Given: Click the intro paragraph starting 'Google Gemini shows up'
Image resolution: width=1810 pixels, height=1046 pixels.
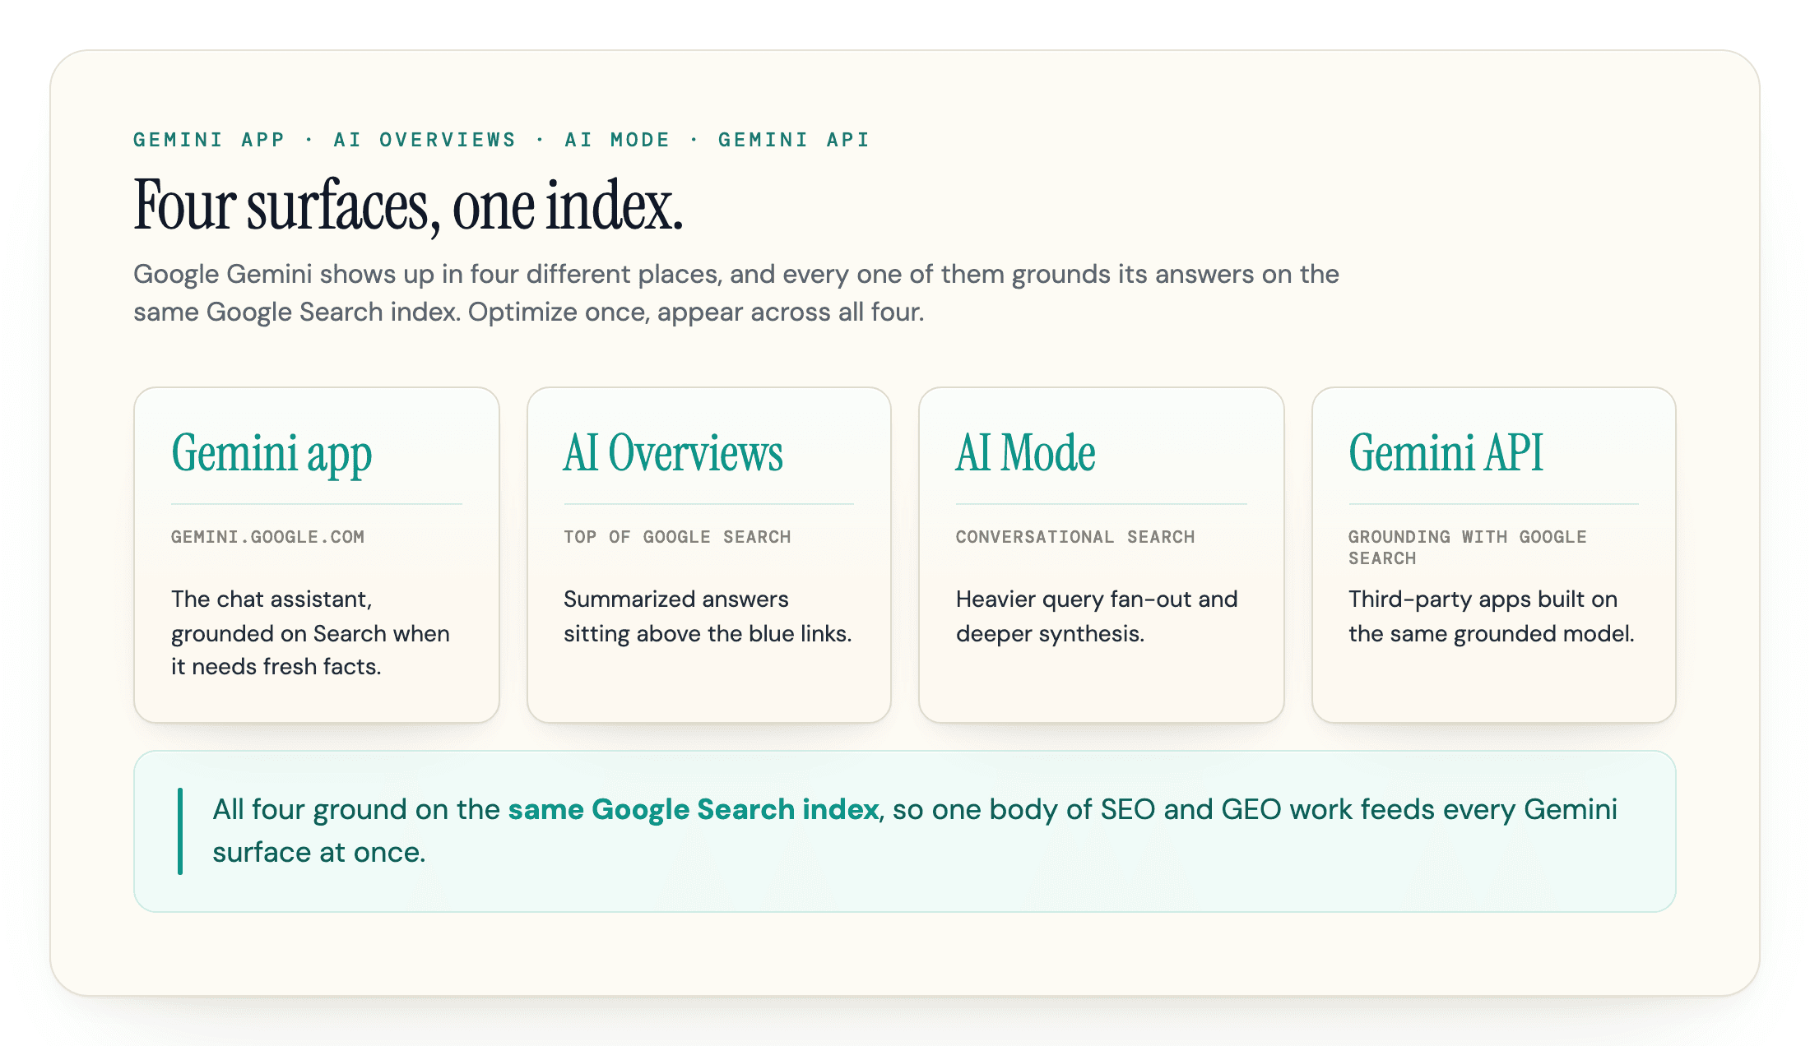Looking at the screenshot, I should point(736,293).
